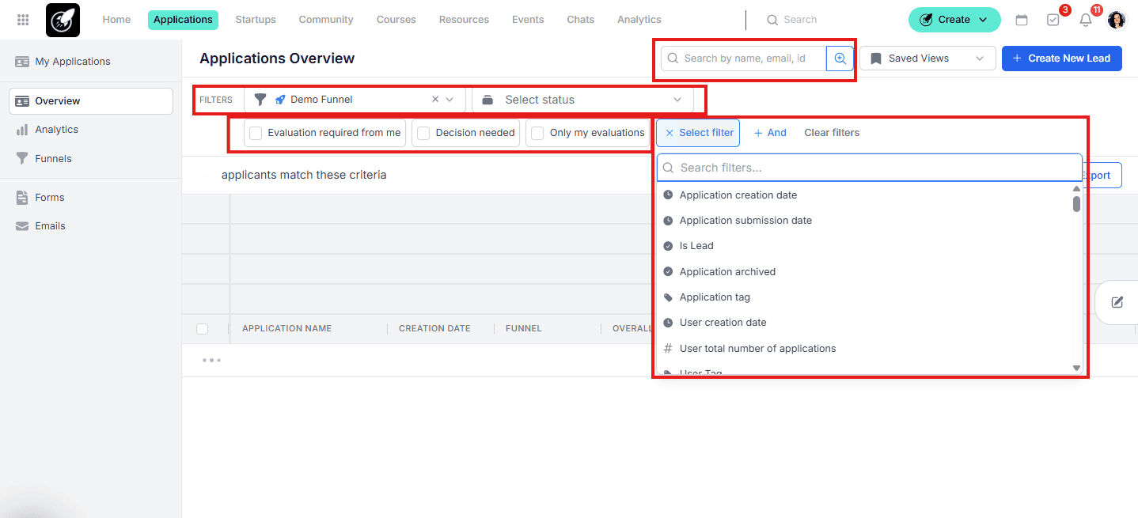This screenshot has width=1138, height=518.
Task: Select Overview in the sidebar
Action: click(90, 101)
